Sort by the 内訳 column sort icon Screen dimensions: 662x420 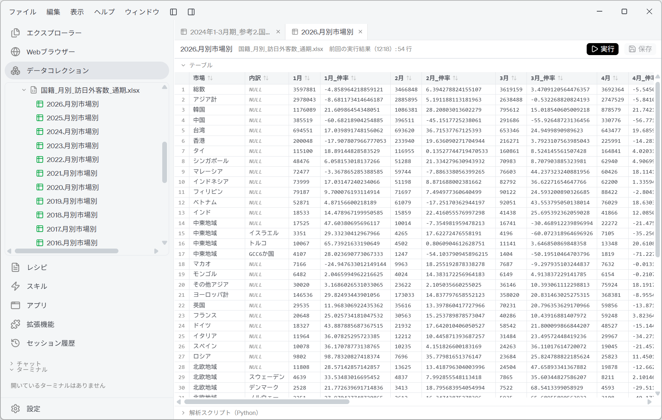pyautogui.click(x=266, y=78)
